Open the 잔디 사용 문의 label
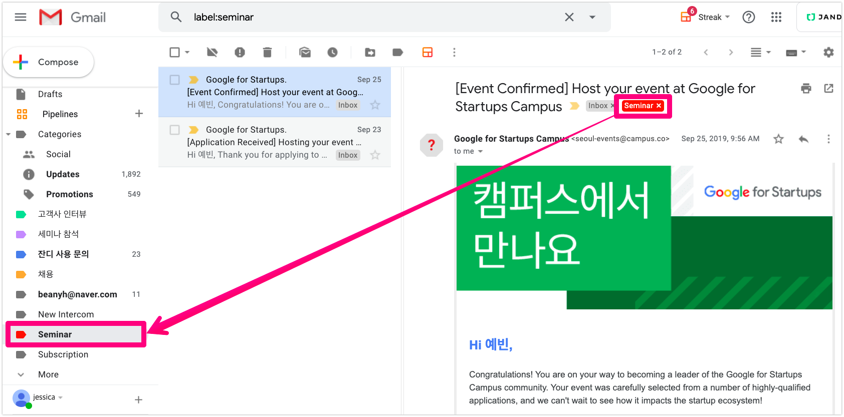The height and width of the screenshot is (417, 844). pos(63,254)
